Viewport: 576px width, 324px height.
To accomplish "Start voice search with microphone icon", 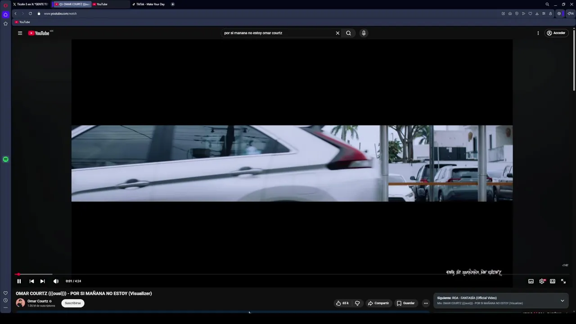I will click(364, 33).
